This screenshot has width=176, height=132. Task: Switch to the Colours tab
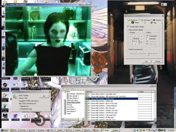[157, 20]
